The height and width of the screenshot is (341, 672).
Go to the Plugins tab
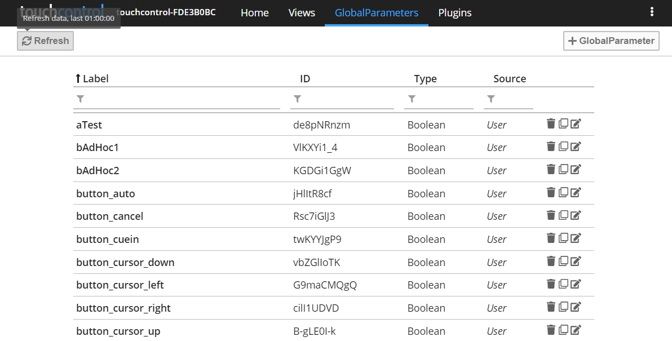[x=454, y=12]
